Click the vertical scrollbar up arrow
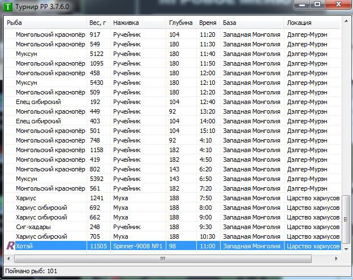 coord(346,21)
